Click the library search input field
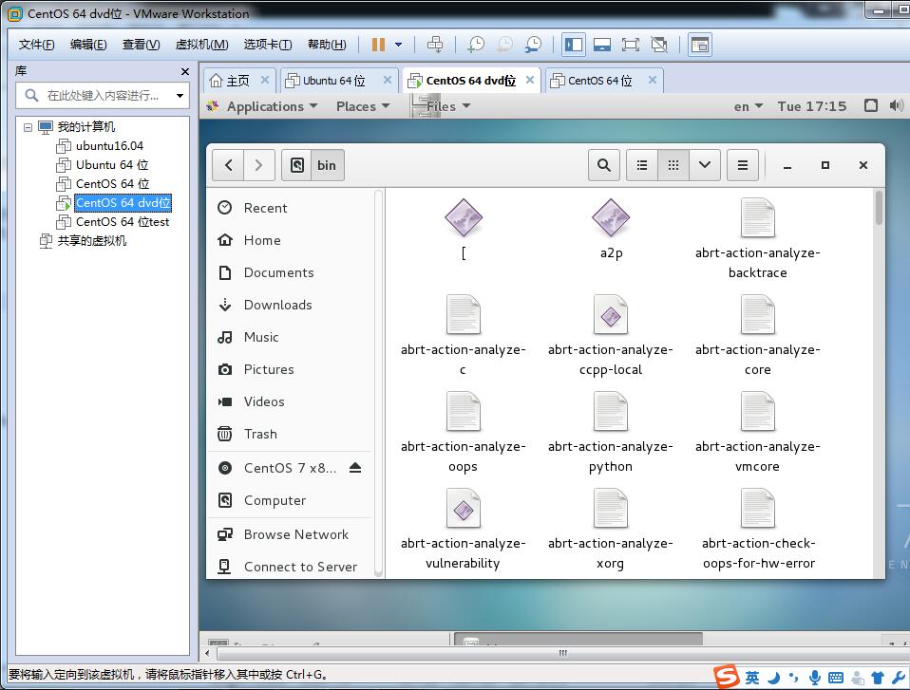910x690 pixels. point(102,95)
